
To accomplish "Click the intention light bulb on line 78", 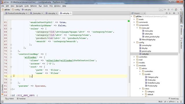I will (14, 76).
